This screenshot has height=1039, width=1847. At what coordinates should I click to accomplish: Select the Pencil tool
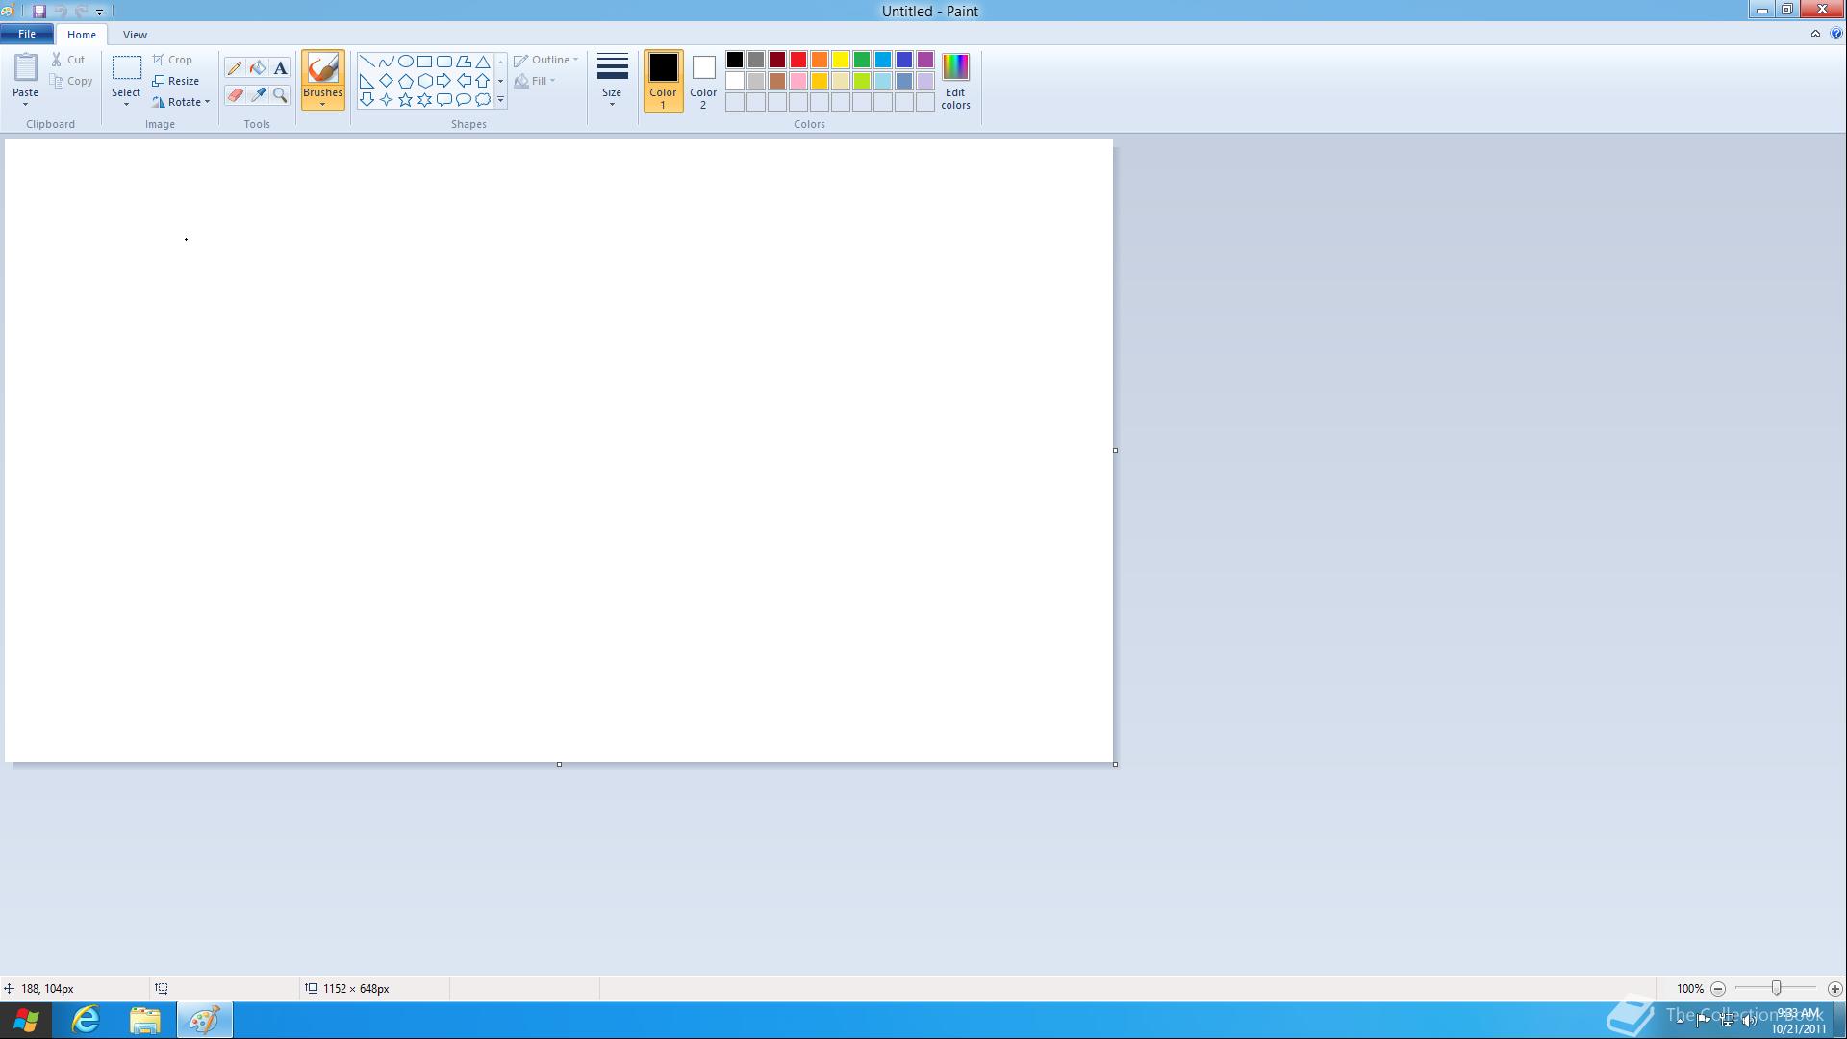[235, 68]
